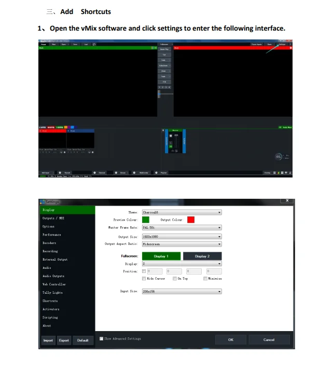
Task: Enable the Minimize checkbox
Action: (x=205, y=279)
